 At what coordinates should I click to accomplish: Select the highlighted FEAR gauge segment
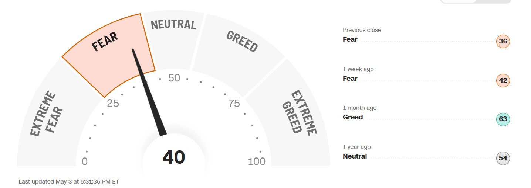click(x=111, y=52)
